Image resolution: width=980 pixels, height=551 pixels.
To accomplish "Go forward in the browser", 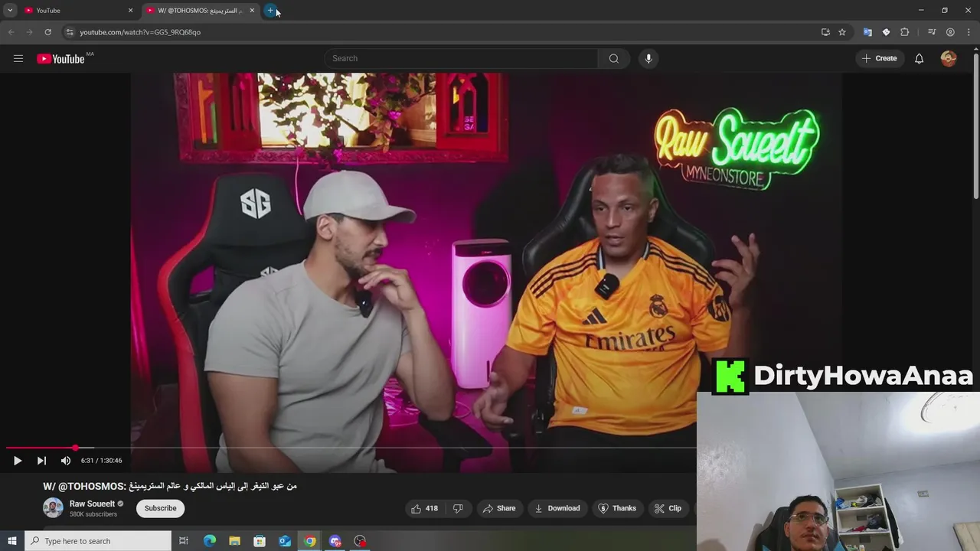I will (29, 32).
